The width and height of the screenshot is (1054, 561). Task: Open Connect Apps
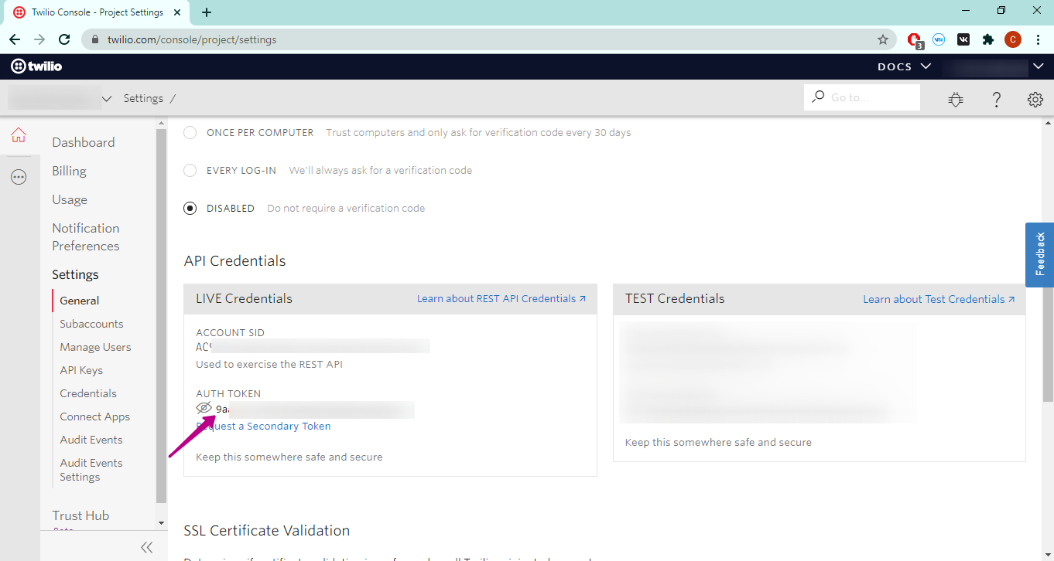click(95, 416)
